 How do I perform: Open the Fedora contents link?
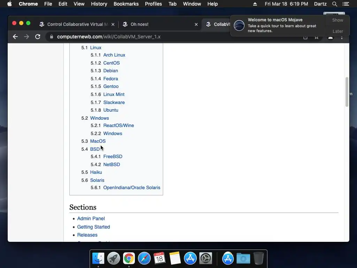pyautogui.click(x=111, y=79)
